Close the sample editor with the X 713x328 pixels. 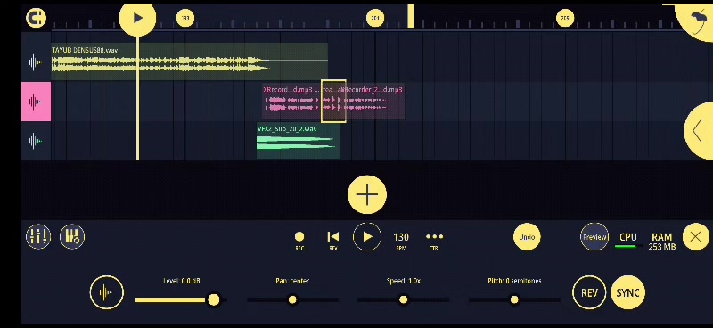(695, 237)
